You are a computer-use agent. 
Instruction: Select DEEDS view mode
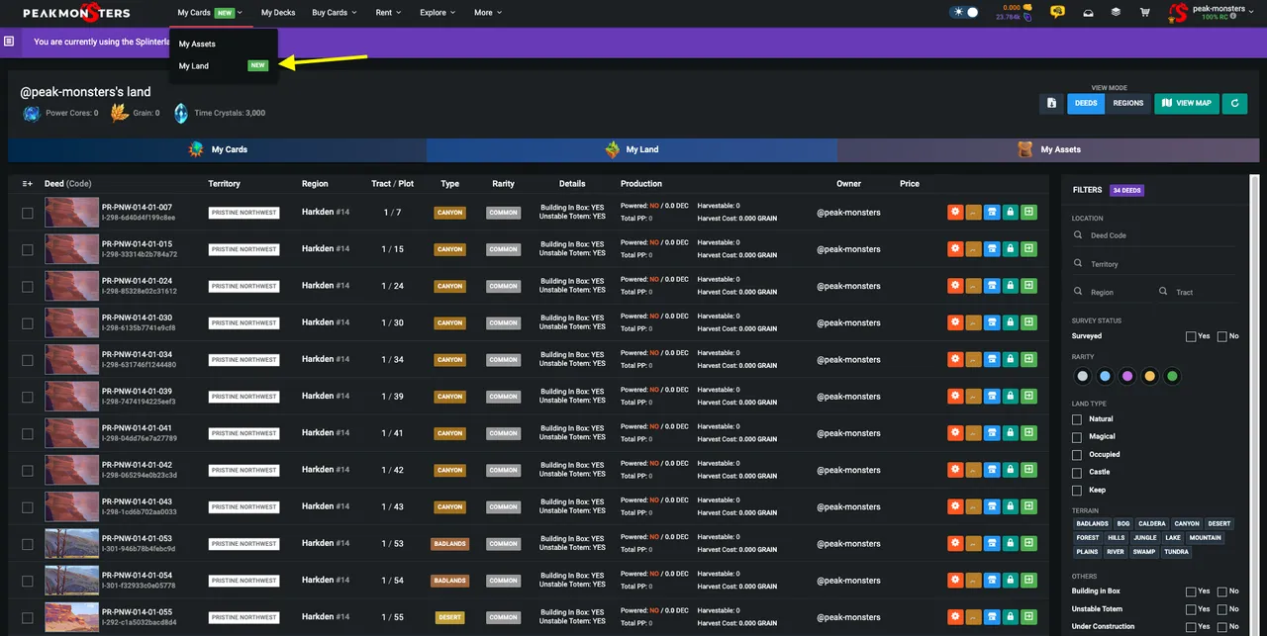(x=1086, y=103)
